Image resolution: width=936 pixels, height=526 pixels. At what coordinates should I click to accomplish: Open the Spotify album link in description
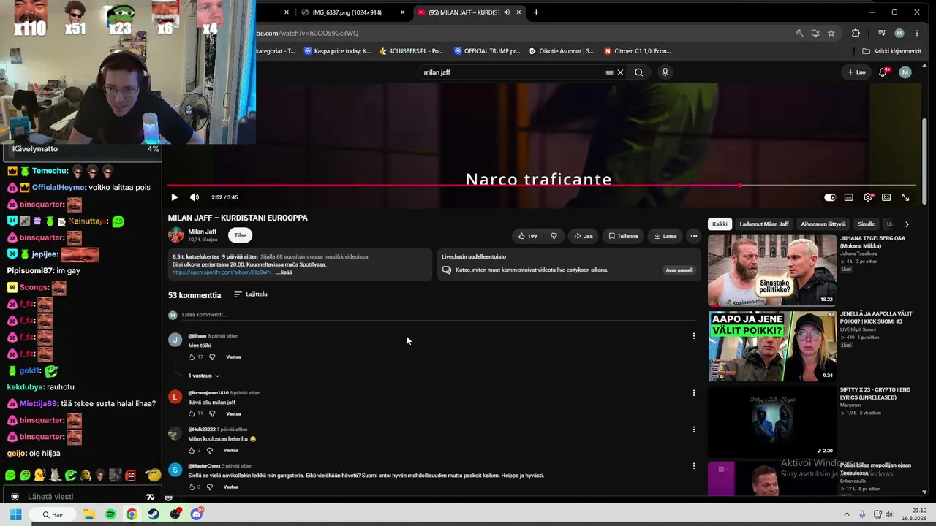pyautogui.click(x=222, y=272)
